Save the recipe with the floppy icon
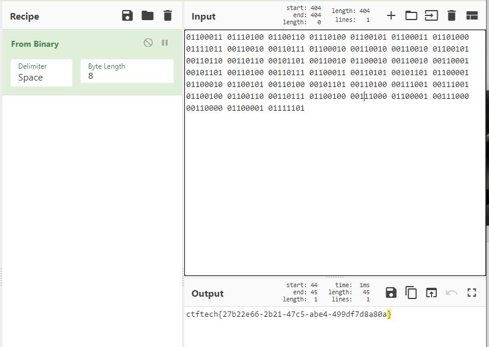This screenshot has height=347, width=489. [x=127, y=15]
